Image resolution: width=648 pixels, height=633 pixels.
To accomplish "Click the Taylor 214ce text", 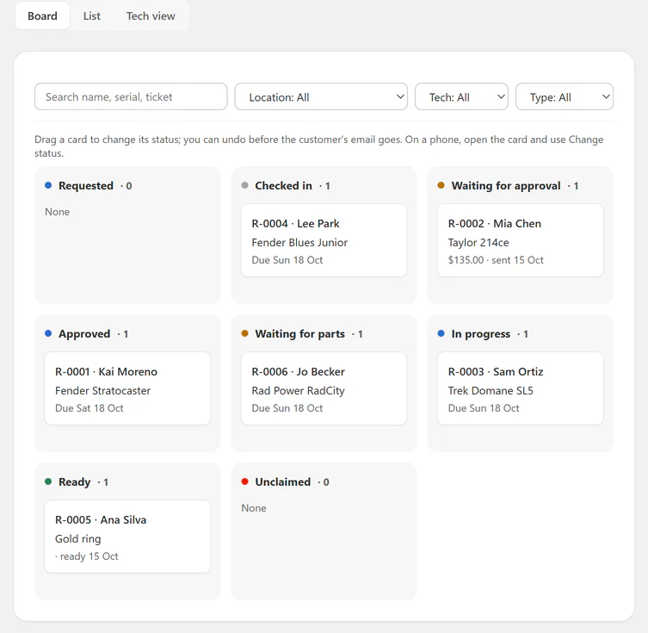I will pos(478,243).
